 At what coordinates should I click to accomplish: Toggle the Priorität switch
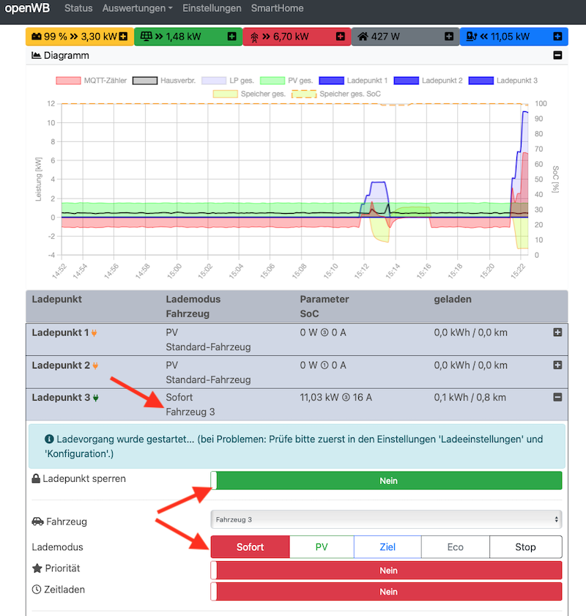click(x=386, y=571)
